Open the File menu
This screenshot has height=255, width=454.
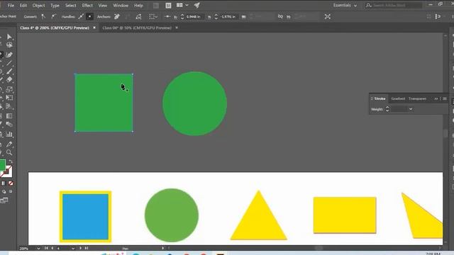(x=11, y=6)
